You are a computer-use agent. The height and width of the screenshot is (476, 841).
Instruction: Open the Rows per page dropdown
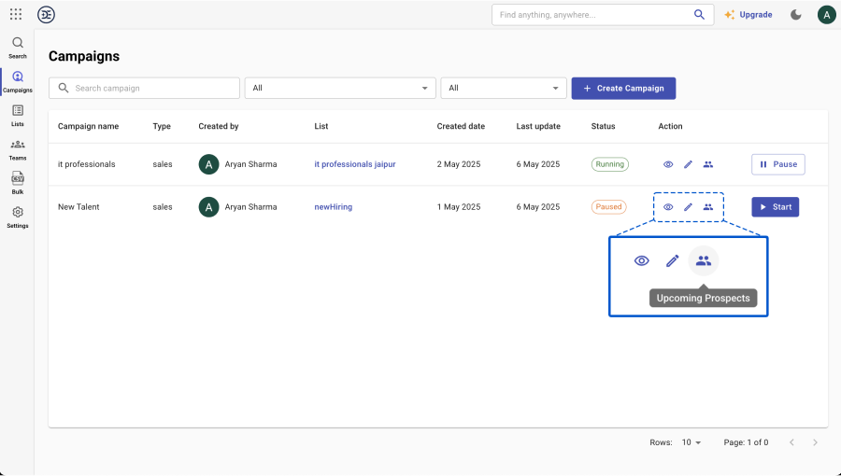click(691, 442)
